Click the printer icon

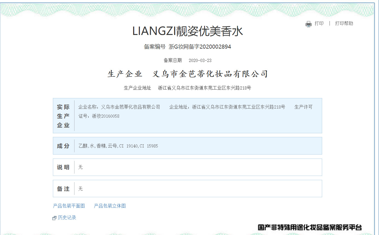tap(308, 24)
